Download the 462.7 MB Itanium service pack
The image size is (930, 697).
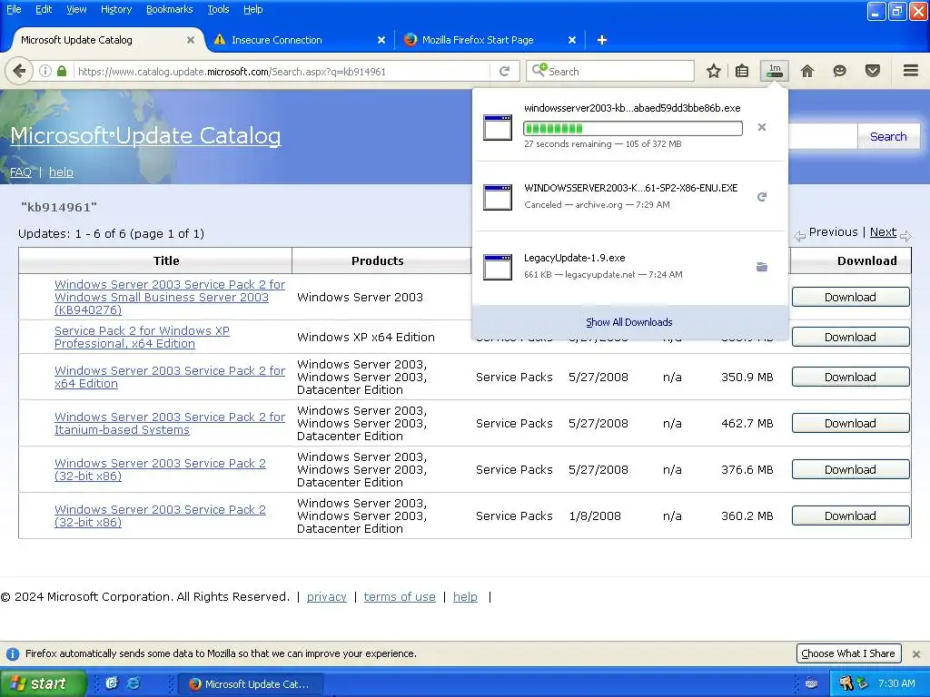850,423
